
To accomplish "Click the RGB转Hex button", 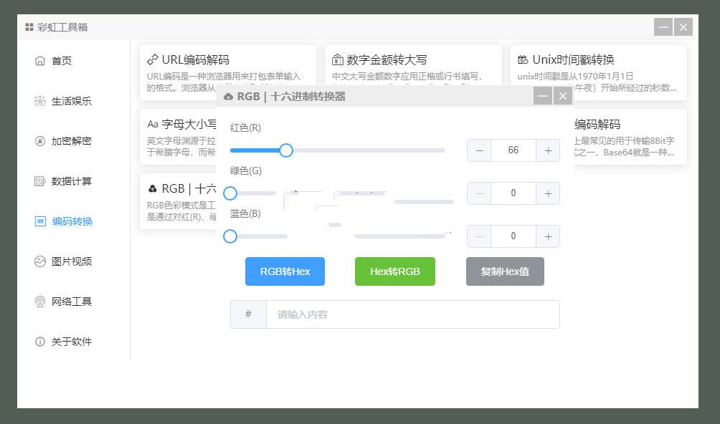I will (285, 271).
